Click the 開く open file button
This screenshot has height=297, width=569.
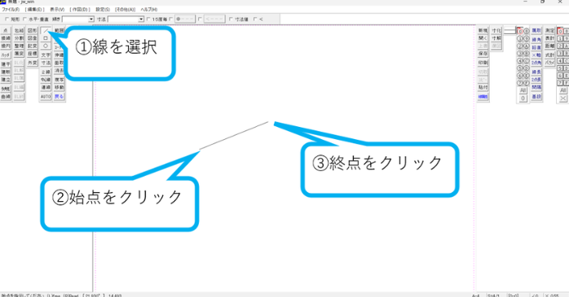pyautogui.click(x=483, y=38)
